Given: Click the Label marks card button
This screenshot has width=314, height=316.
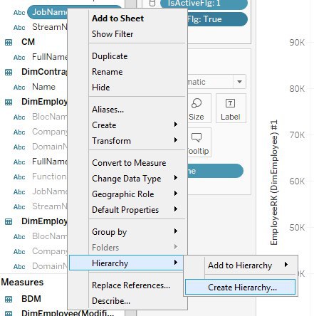Looking at the screenshot, I should click(x=231, y=108).
